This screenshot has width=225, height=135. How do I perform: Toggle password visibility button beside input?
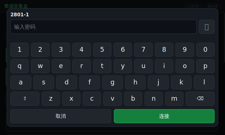pos(207,27)
